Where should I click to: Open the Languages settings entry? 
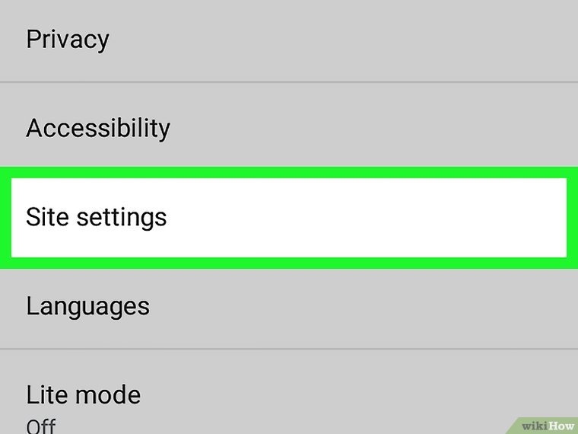tap(289, 306)
